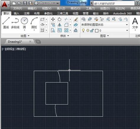Click the Make Object's Layer Current icon
The image size is (140, 129).
click(89, 19)
